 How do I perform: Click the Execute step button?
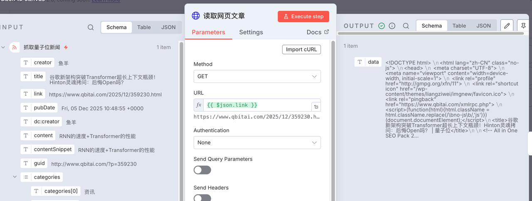303,17
